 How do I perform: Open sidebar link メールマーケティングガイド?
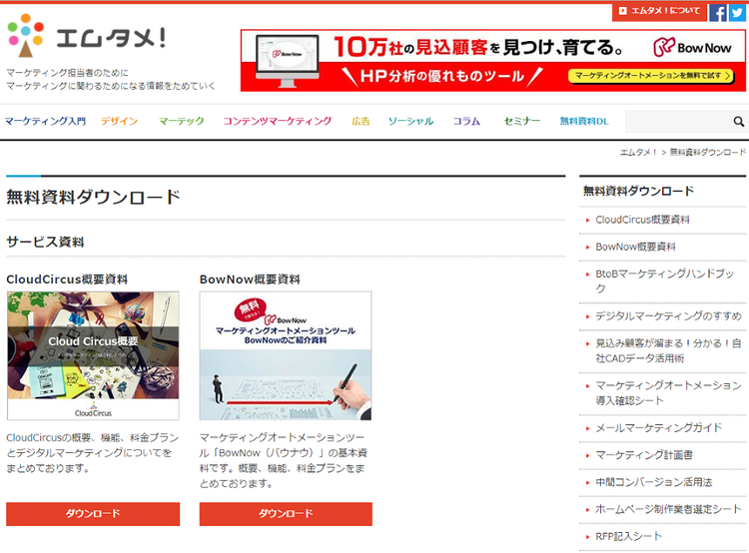tap(658, 428)
